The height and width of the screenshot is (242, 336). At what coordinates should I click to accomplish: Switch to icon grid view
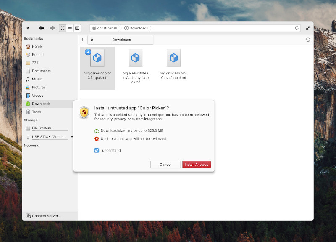pos(63,28)
